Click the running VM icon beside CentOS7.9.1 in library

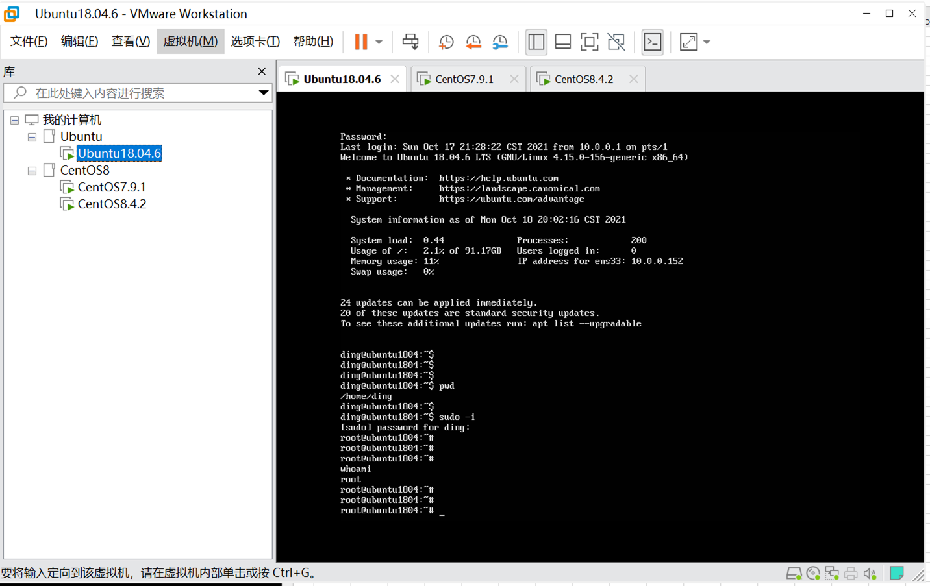pos(67,188)
